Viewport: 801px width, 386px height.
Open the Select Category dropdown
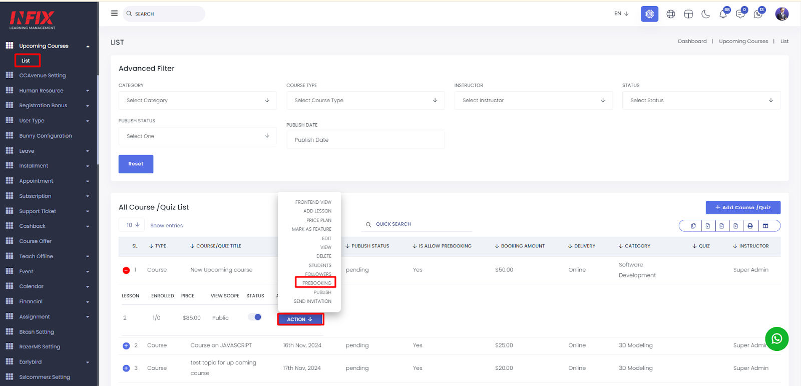coord(198,100)
